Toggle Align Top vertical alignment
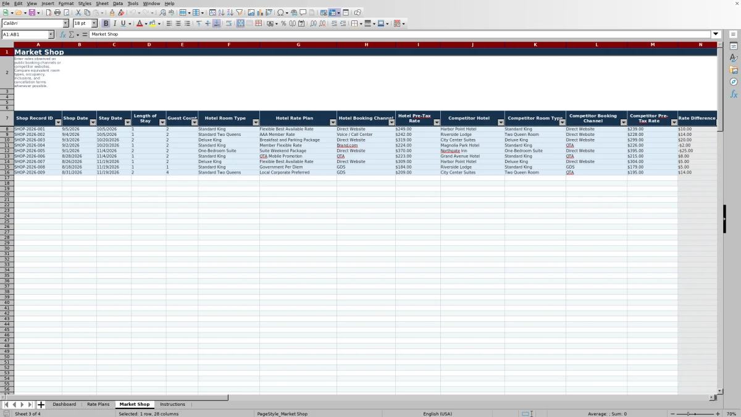741x417 pixels. pyautogui.click(x=198, y=23)
